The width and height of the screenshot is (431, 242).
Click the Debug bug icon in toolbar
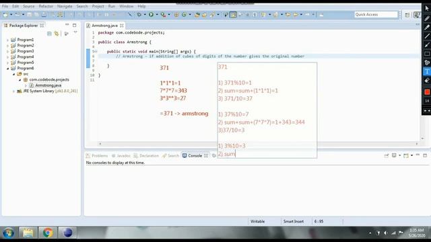tap(139, 15)
